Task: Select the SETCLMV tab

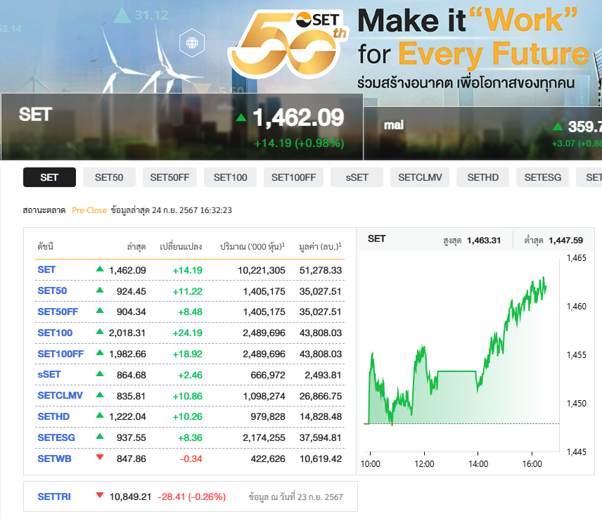Action: pos(420,177)
